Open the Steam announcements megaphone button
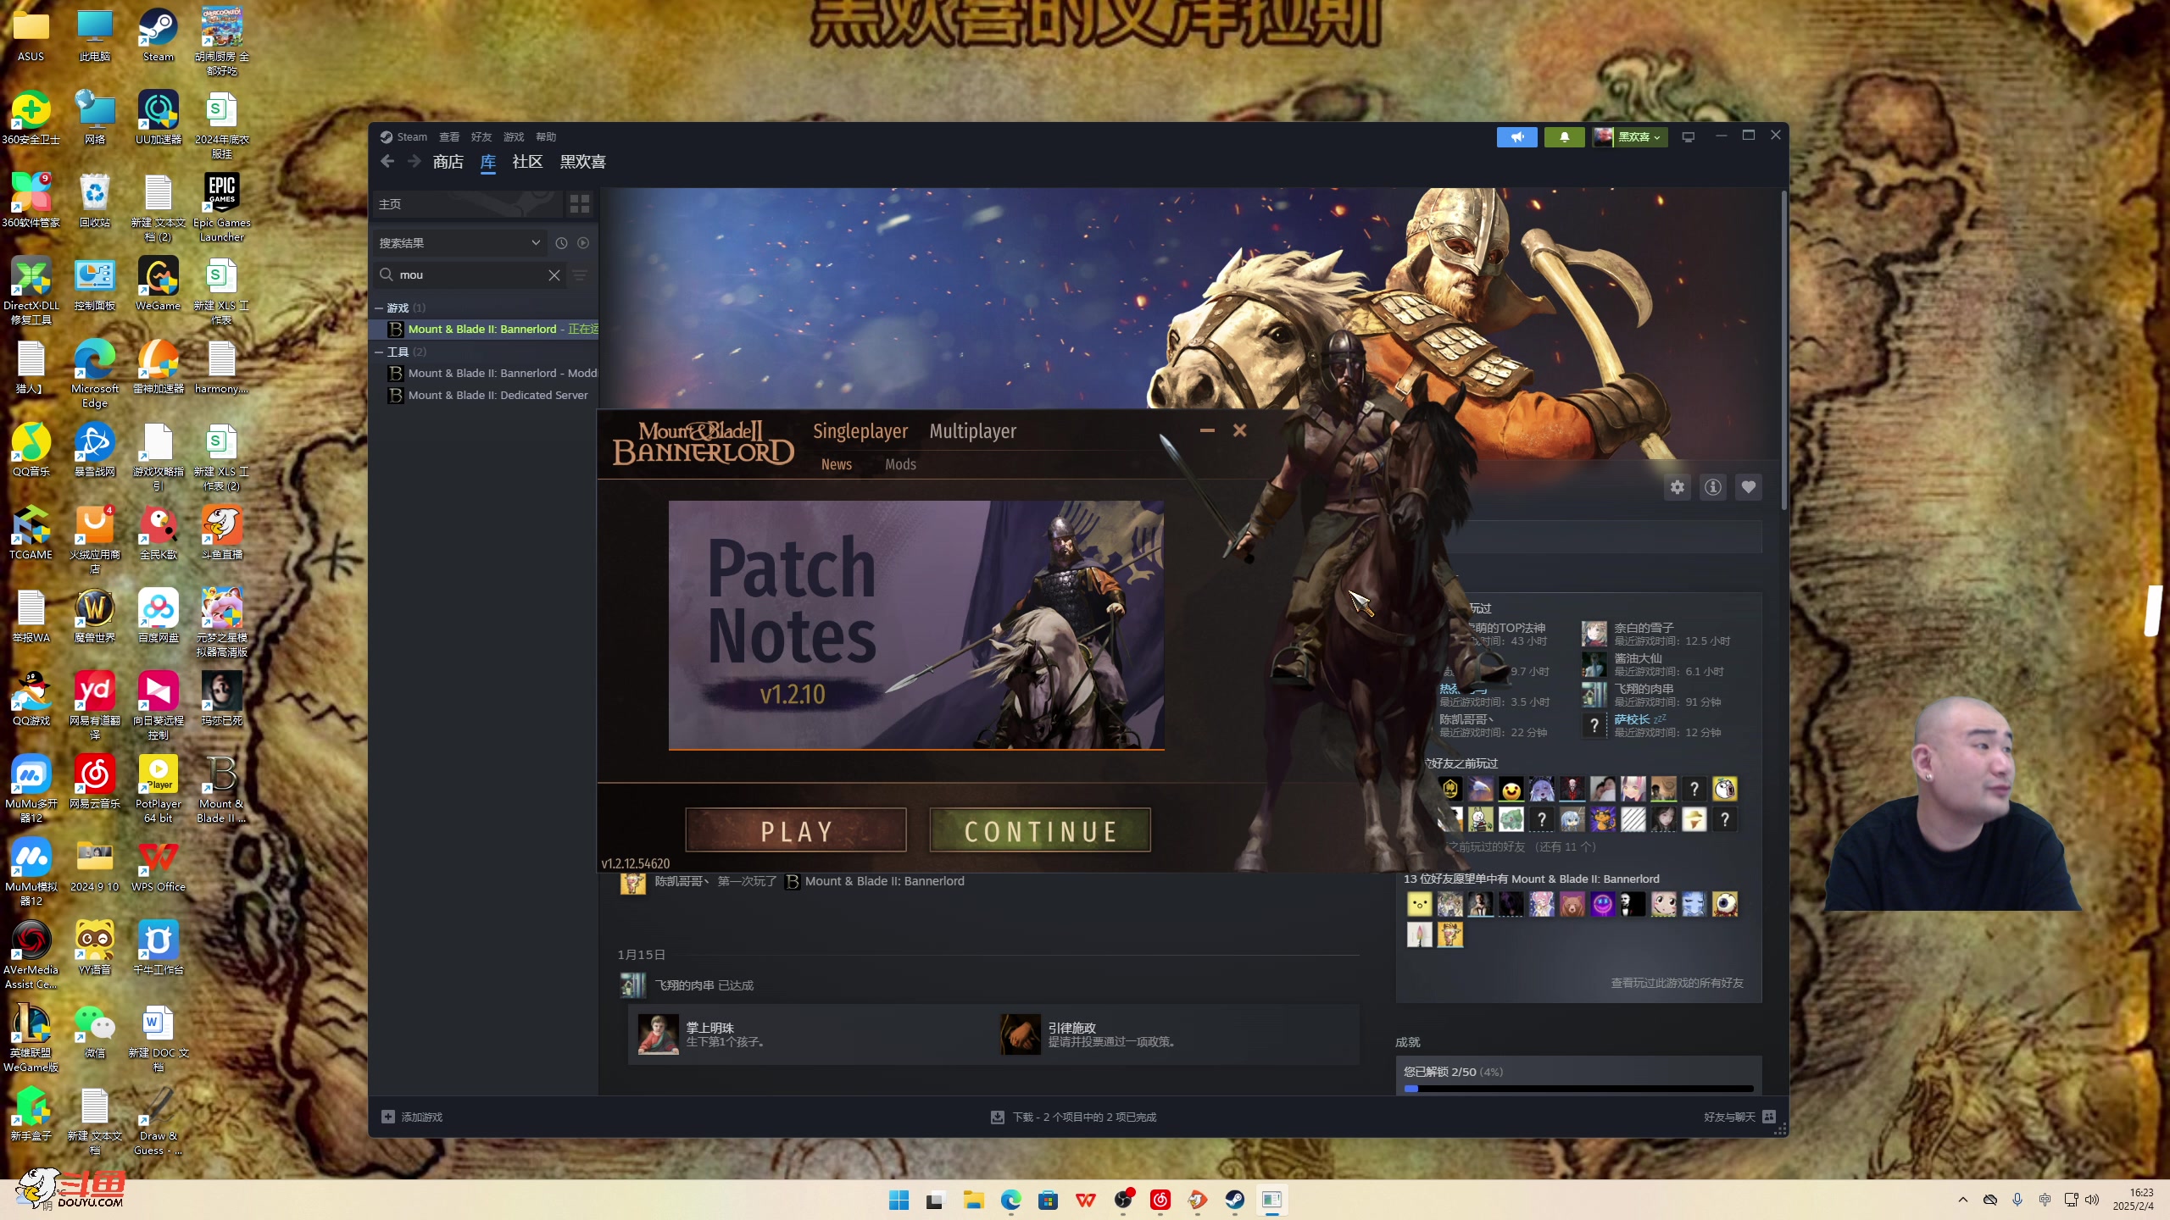 1516,136
